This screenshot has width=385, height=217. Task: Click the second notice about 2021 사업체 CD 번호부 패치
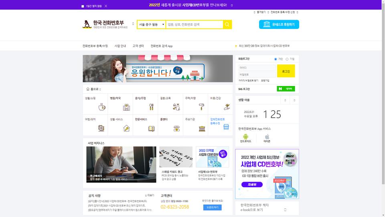(117, 206)
